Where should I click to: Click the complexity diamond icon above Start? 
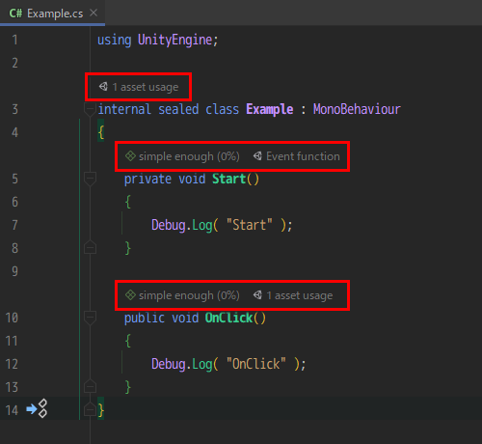point(130,156)
